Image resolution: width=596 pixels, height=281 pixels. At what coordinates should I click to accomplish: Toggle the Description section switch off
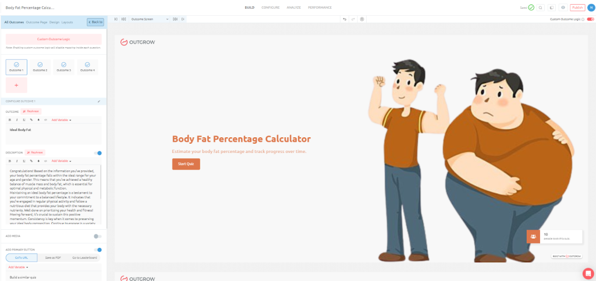[98, 153]
